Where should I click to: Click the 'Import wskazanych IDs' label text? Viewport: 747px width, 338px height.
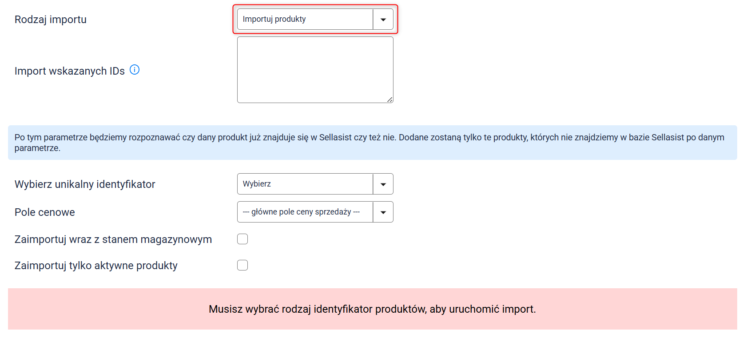(x=70, y=71)
